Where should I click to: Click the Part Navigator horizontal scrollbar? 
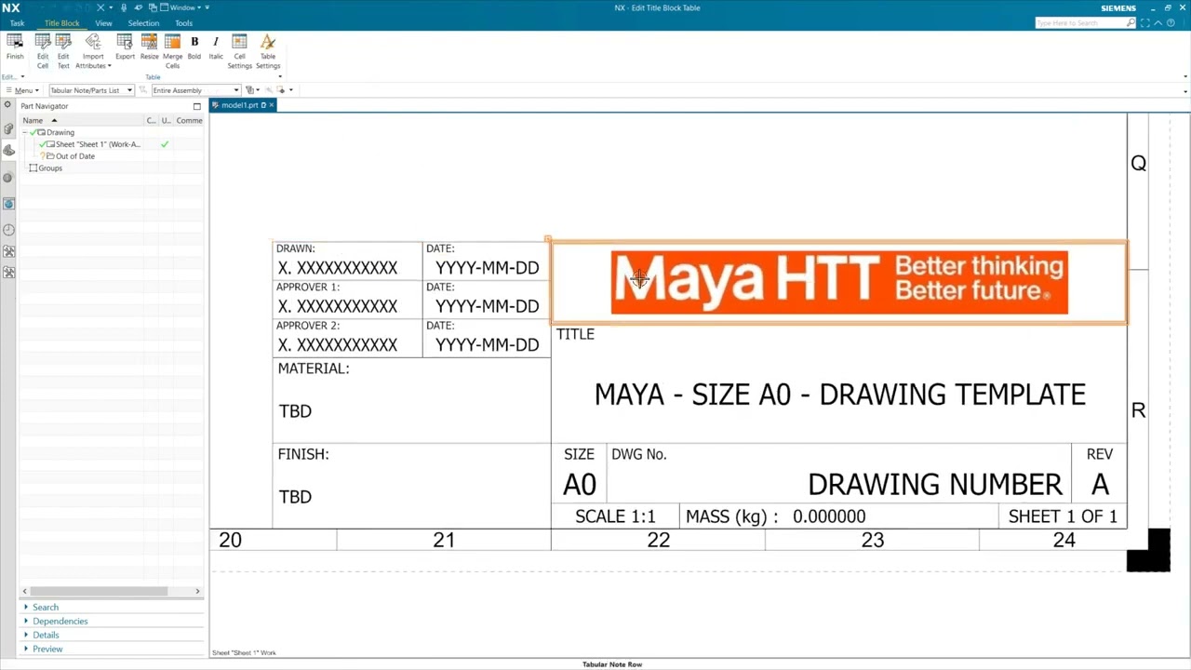point(98,591)
